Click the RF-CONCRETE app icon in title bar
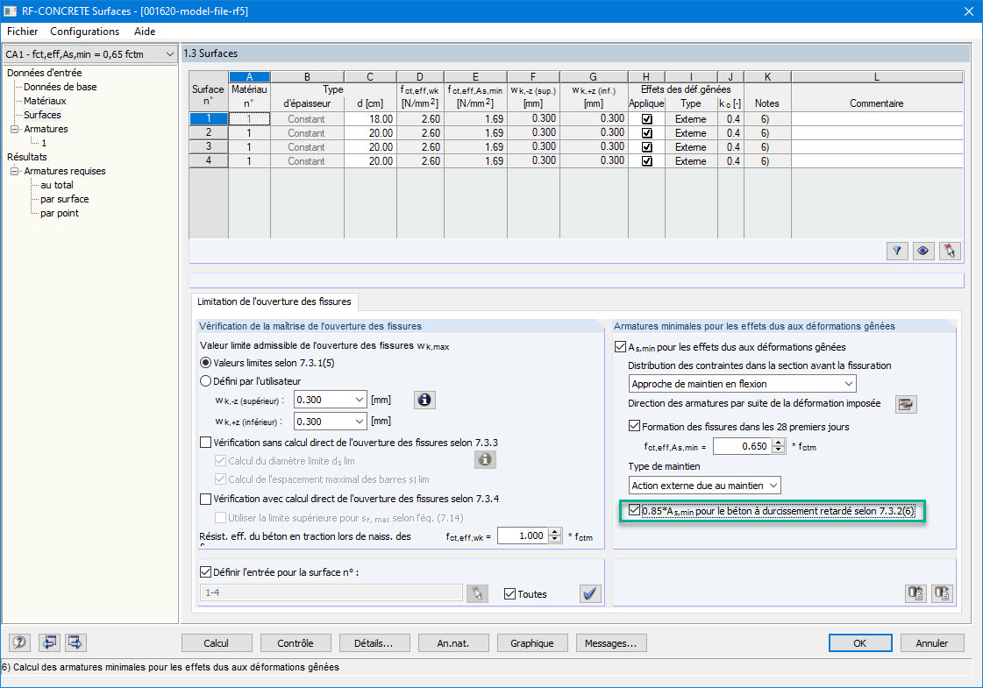Screen dimensions: 983x688 click(x=10, y=11)
